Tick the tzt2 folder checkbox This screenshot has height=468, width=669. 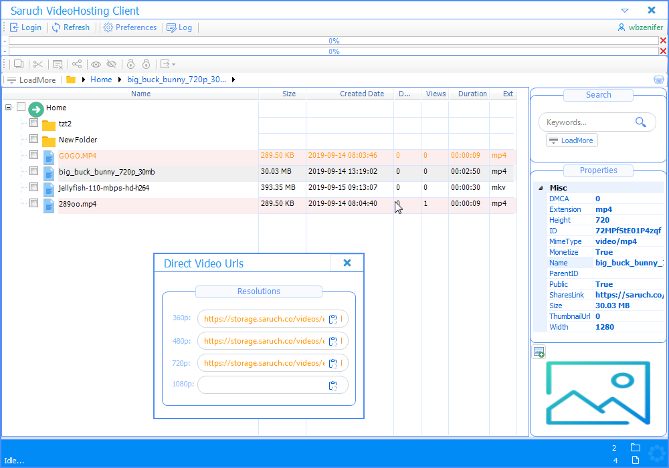33,123
